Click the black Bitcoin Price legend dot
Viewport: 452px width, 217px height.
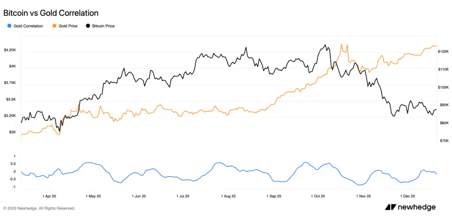pyautogui.click(x=87, y=26)
